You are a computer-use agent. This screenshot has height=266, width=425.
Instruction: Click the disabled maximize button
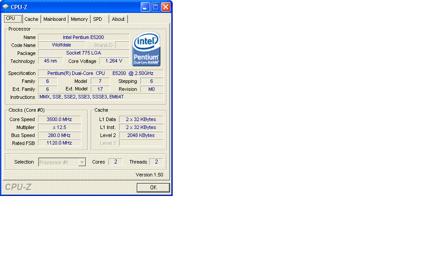click(155, 7)
